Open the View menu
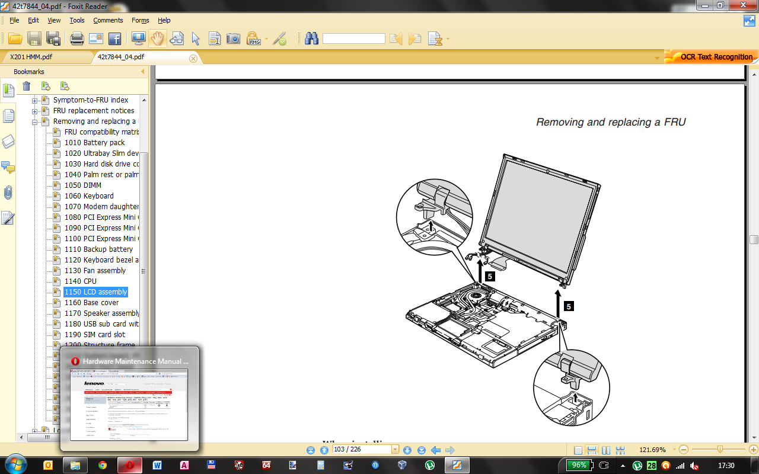 54,20
